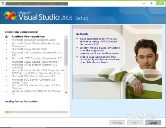This screenshot has width=166, height=128.
Task: Select Windows Mobile 5.0 SDK R2 entry
Action: point(36,93)
